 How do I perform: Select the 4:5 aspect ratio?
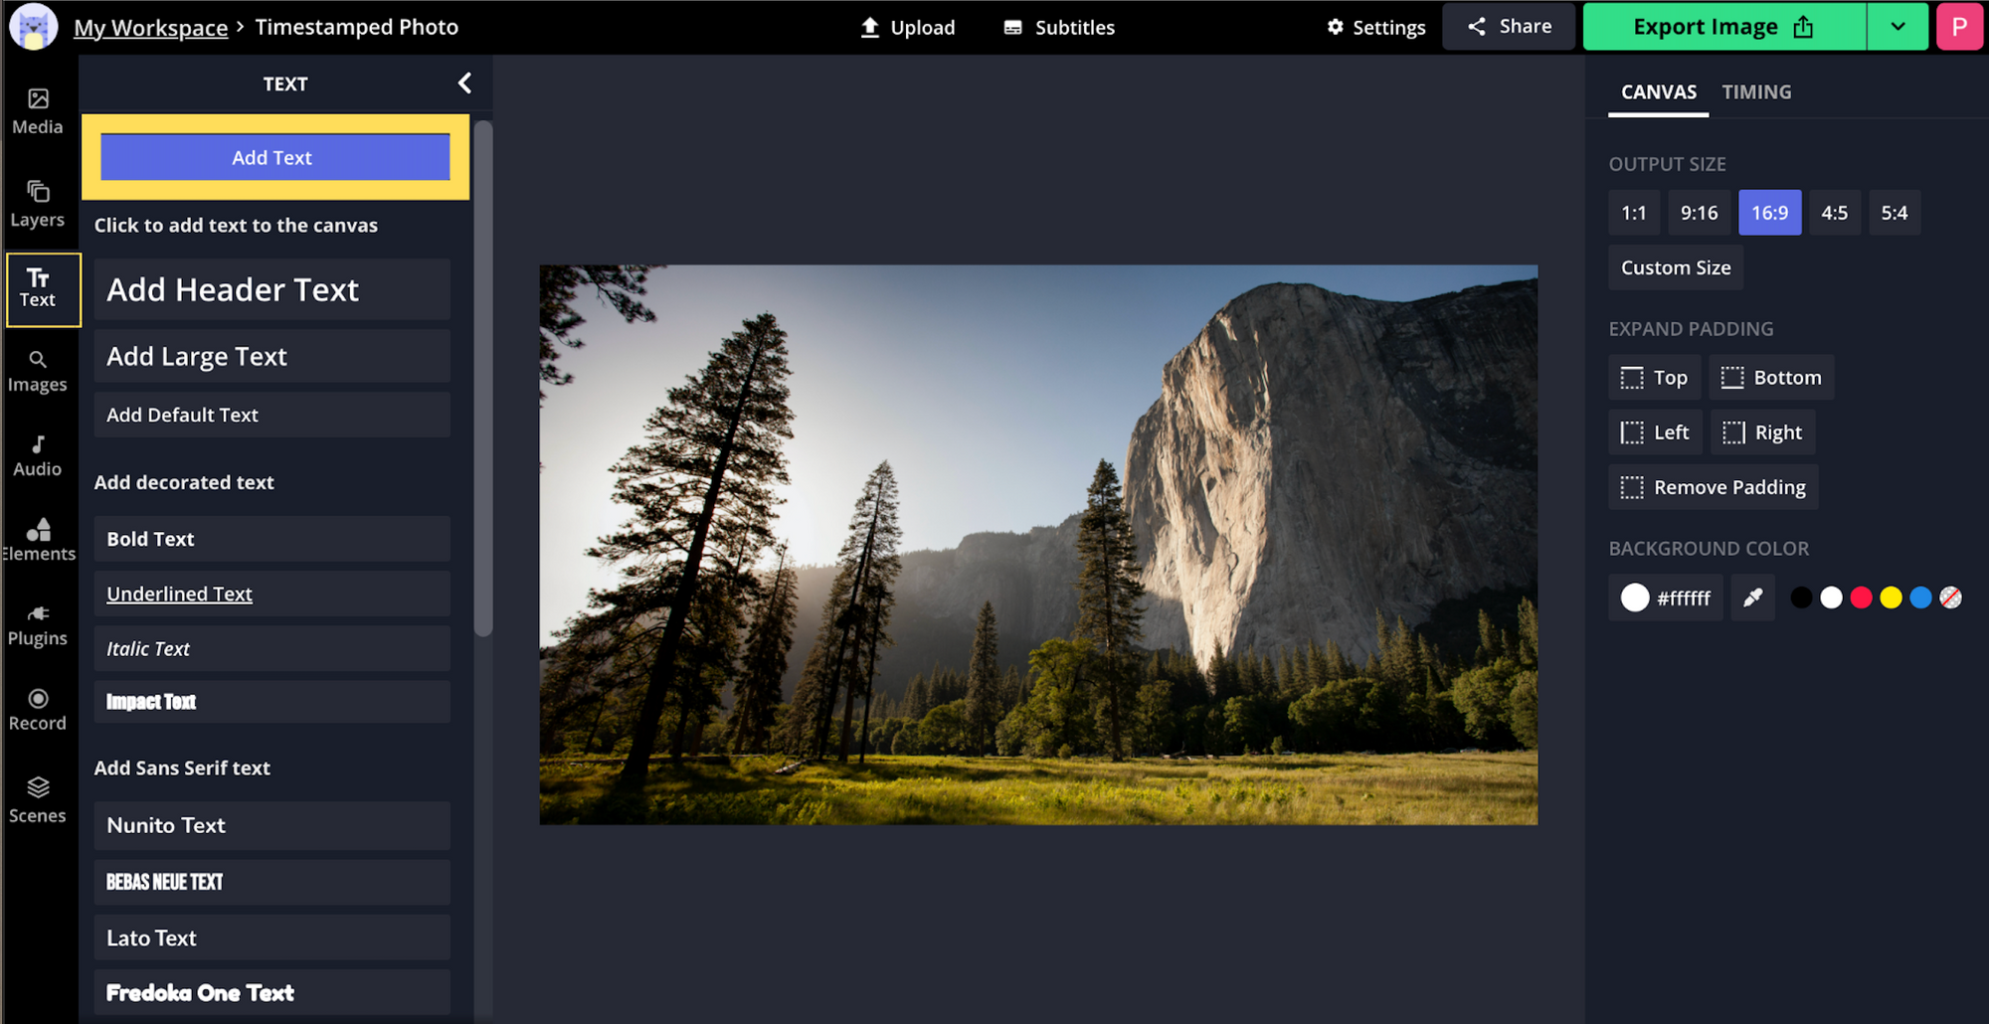pyautogui.click(x=1834, y=213)
